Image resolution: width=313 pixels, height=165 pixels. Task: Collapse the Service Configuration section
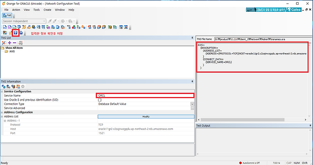[2, 91]
